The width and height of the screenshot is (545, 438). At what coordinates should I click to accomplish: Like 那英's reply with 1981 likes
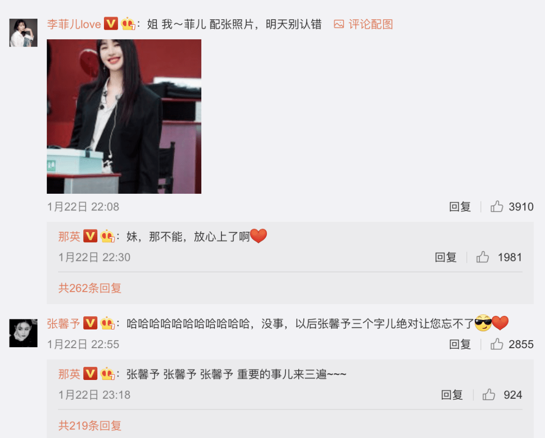coord(482,257)
